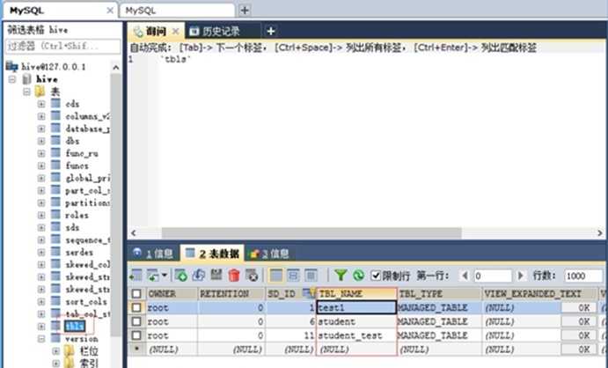Open the 历史记录 history tab
608x368 pixels.
(x=223, y=31)
